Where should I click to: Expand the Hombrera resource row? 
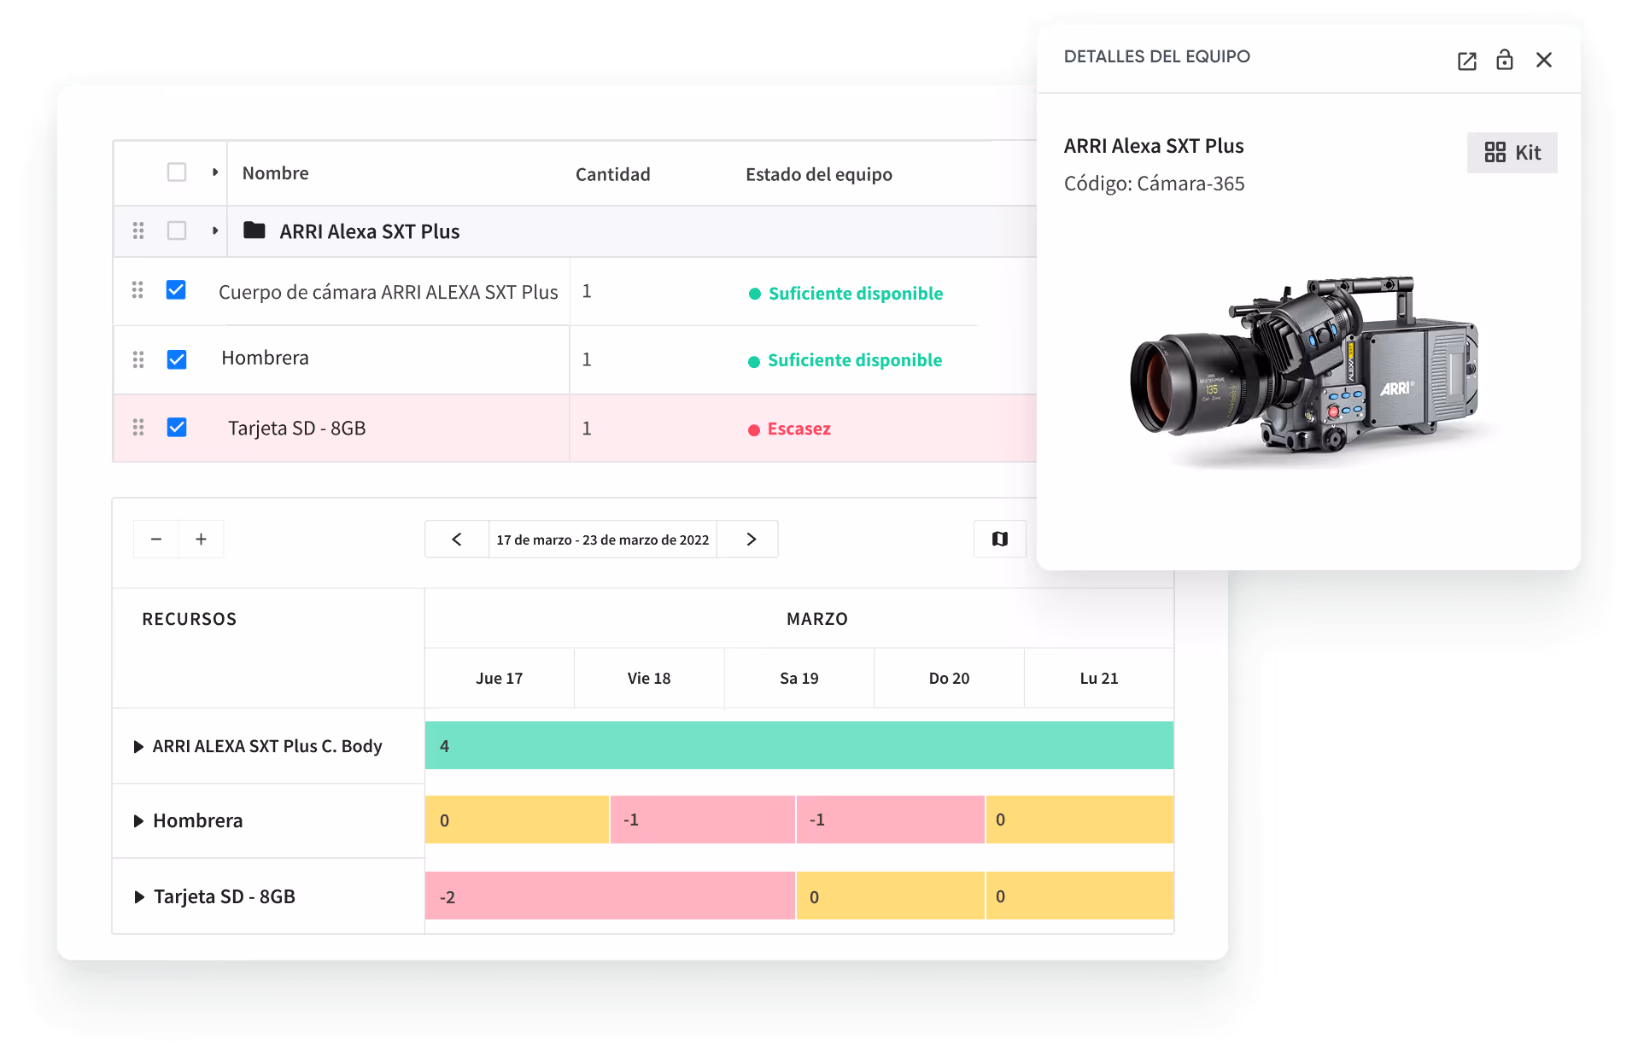click(x=138, y=821)
